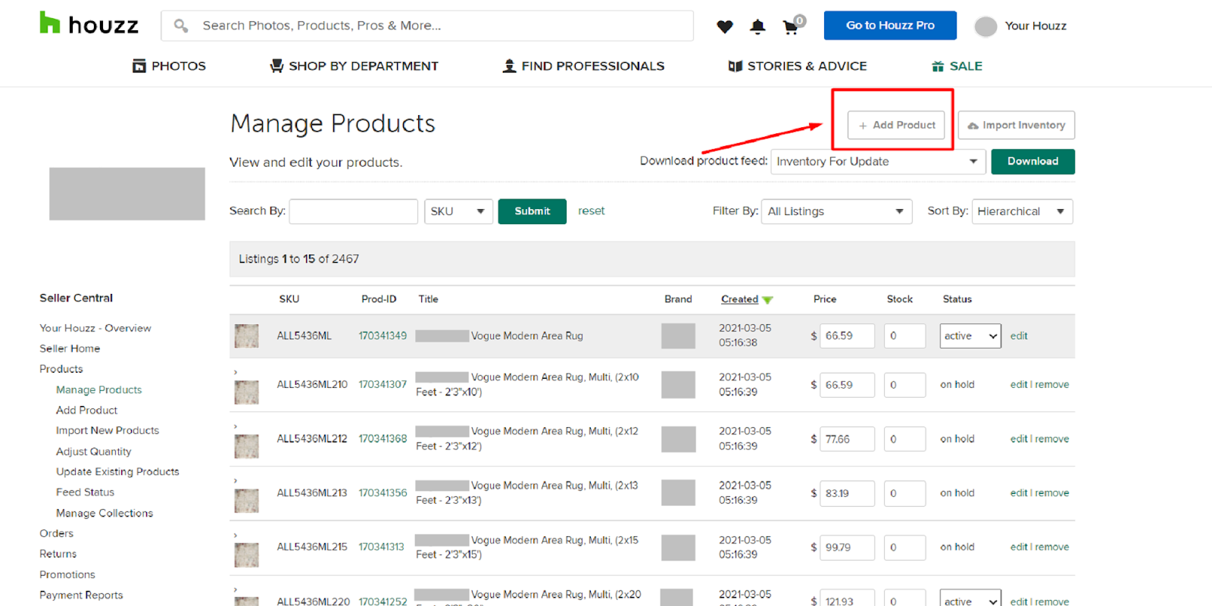Open the Download product feed dropdown

[x=877, y=161]
